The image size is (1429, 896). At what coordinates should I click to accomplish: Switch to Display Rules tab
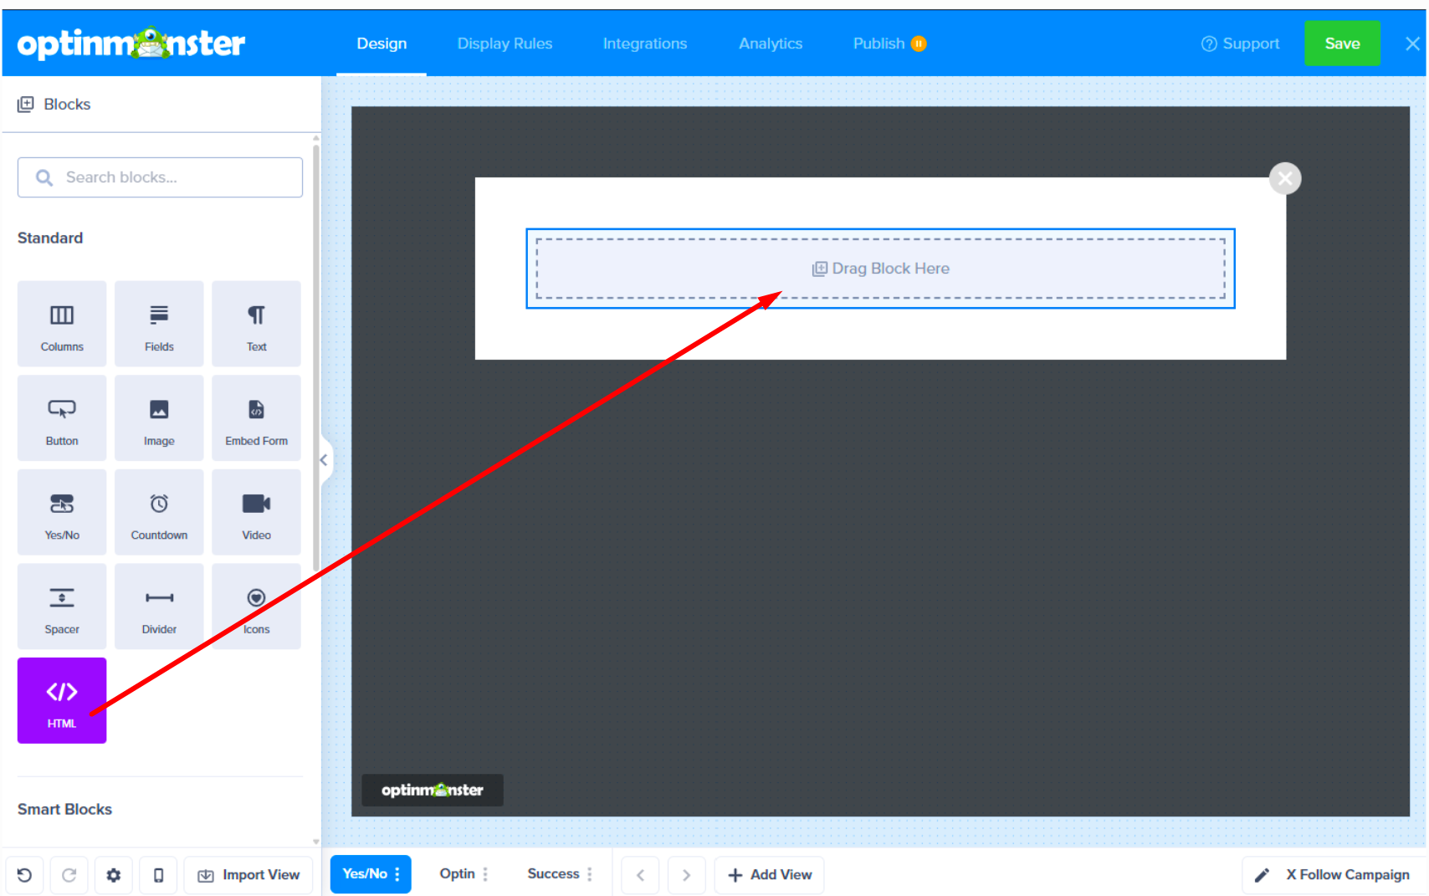pyautogui.click(x=505, y=44)
